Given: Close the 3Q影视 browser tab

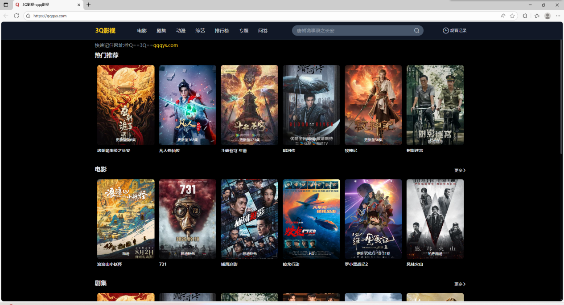Looking at the screenshot, I should (79, 4).
